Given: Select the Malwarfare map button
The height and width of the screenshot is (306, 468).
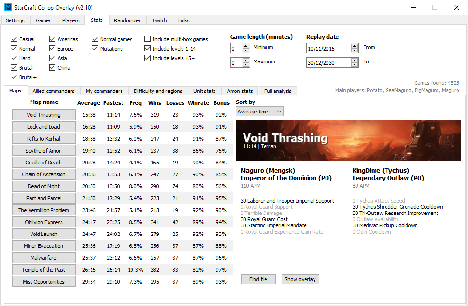Looking at the screenshot, I should pos(44,258).
